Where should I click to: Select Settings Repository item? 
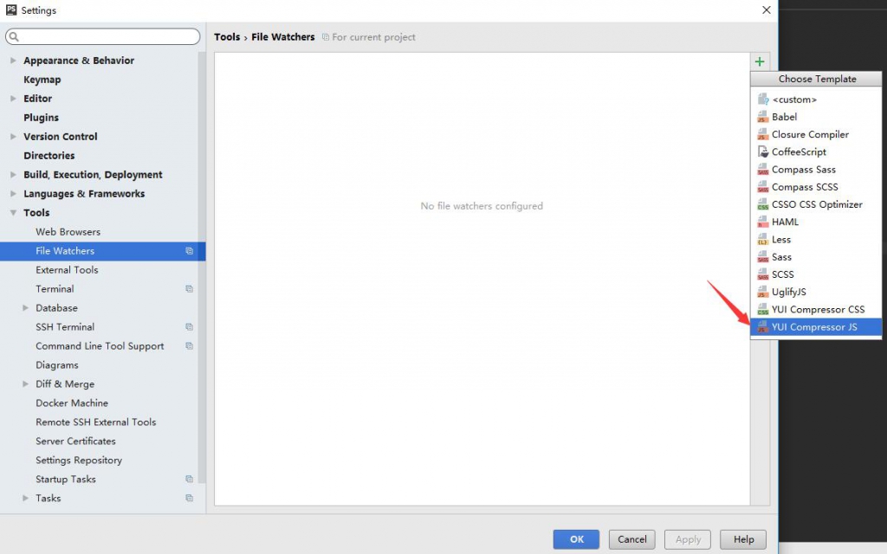pyautogui.click(x=79, y=461)
